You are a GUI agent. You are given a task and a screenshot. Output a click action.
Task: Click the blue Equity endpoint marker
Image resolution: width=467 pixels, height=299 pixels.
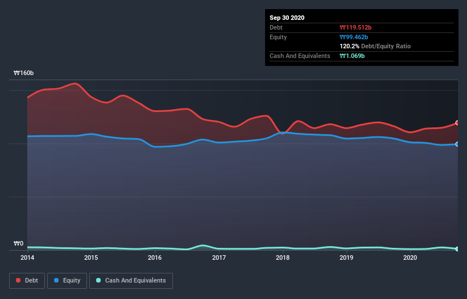point(457,144)
